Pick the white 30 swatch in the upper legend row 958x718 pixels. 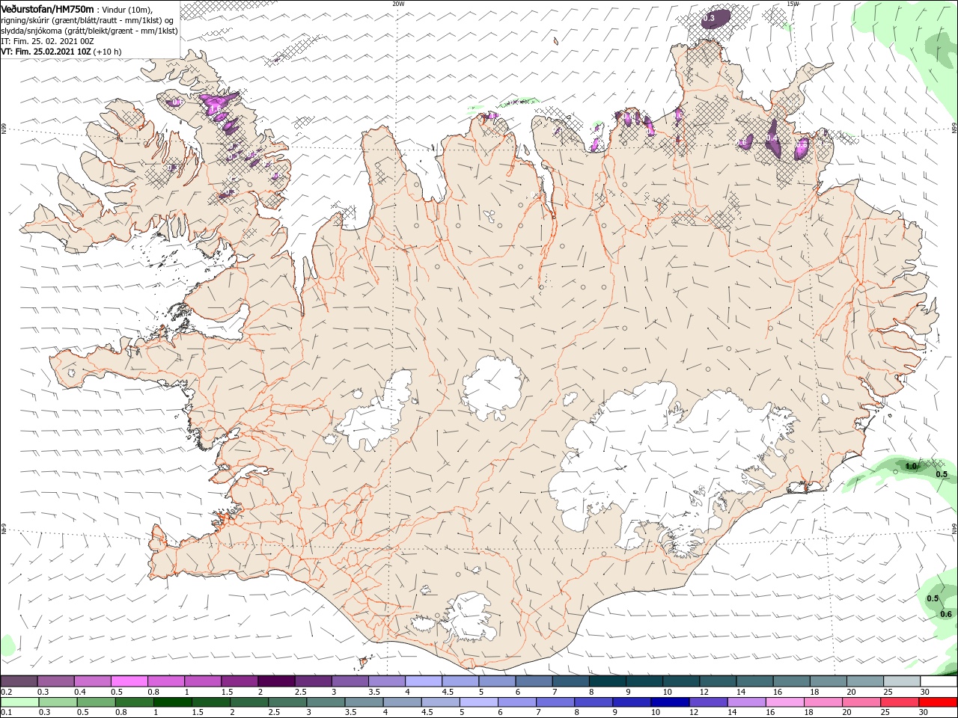point(939,681)
